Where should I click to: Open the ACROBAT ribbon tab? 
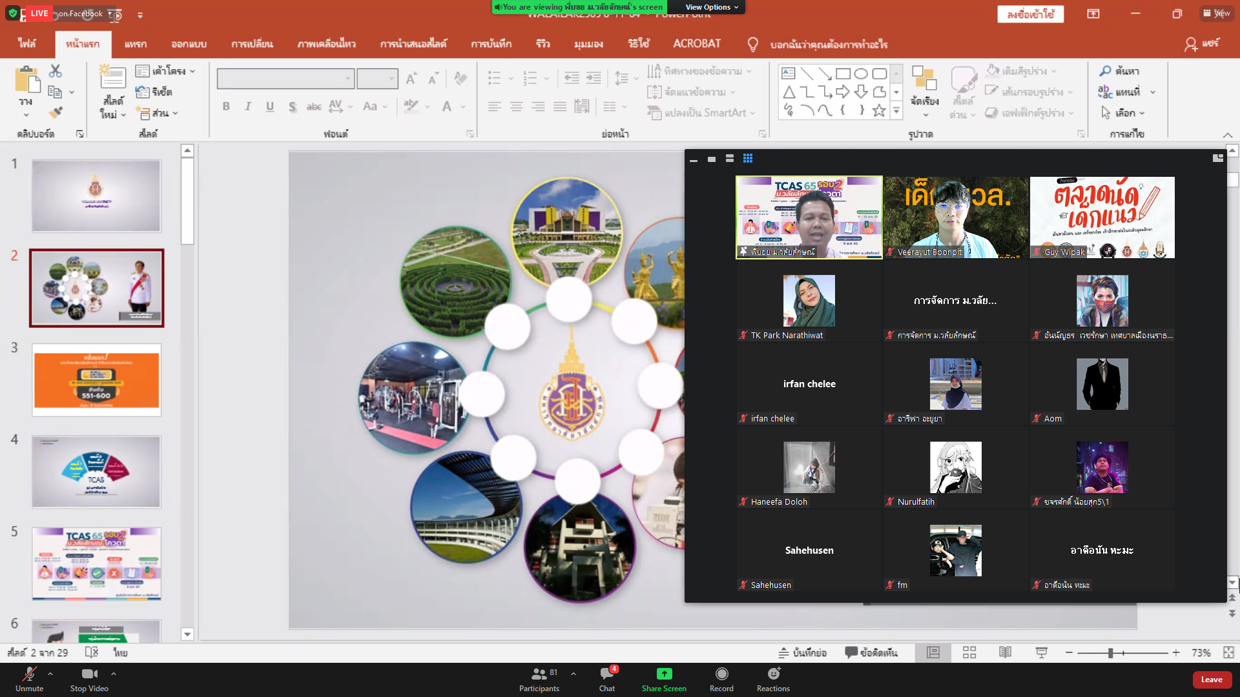(696, 44)
